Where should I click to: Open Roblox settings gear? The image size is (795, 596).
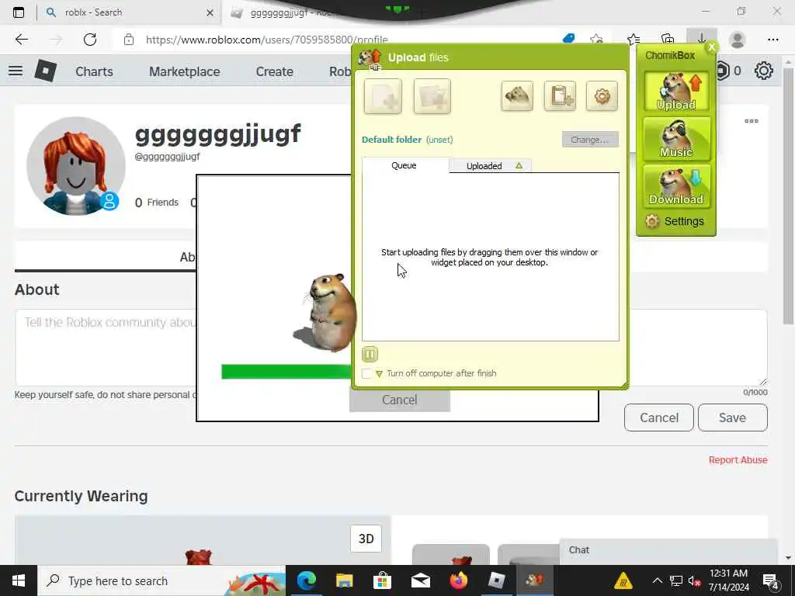pos(764,71)
